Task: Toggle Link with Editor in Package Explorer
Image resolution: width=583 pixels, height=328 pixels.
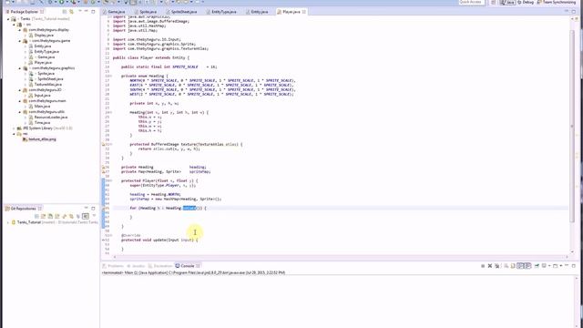Action: [71, 12]
